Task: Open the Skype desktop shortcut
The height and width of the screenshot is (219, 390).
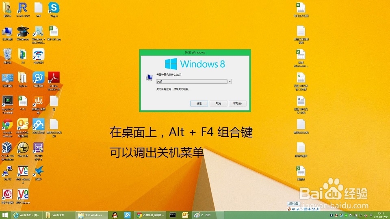Action: coord(54,9)
